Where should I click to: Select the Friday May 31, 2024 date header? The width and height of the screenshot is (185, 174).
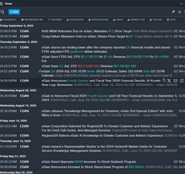tap(13, 156)
